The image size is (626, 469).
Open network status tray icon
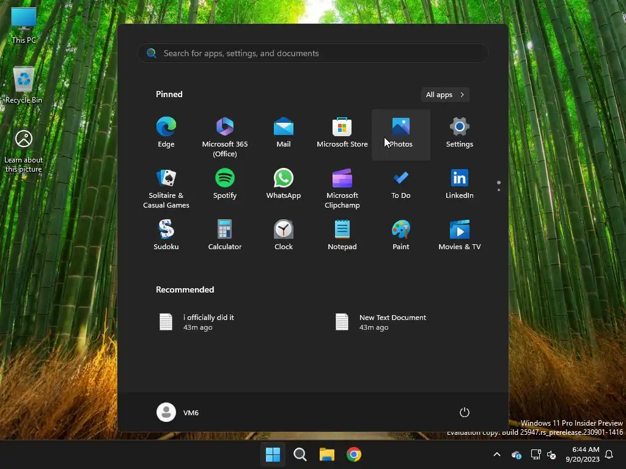click(536, 454)
